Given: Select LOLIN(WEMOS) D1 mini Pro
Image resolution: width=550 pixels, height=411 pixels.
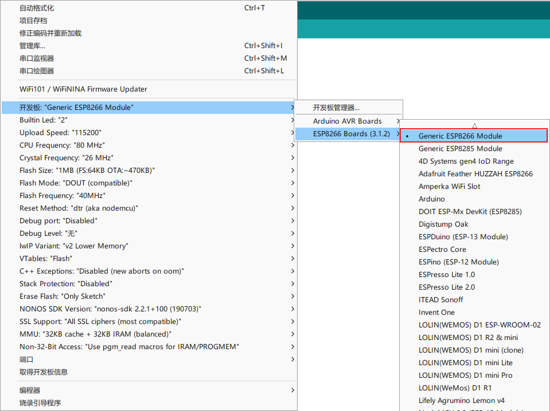Looking at the screenshot, I should coord(474,376).
